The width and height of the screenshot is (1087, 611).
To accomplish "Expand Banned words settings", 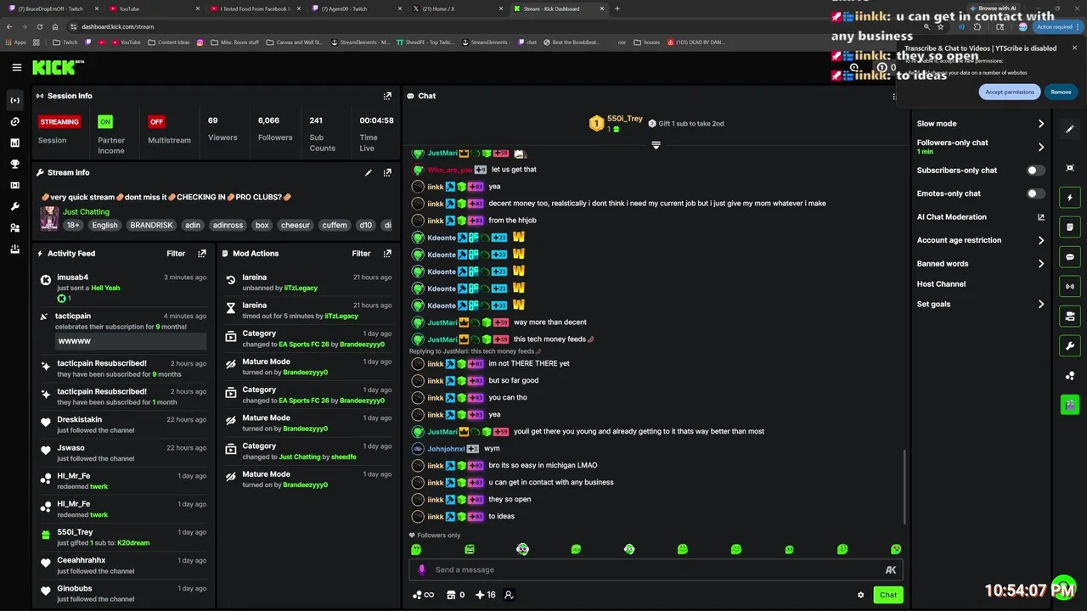I will pos(1041,264).
